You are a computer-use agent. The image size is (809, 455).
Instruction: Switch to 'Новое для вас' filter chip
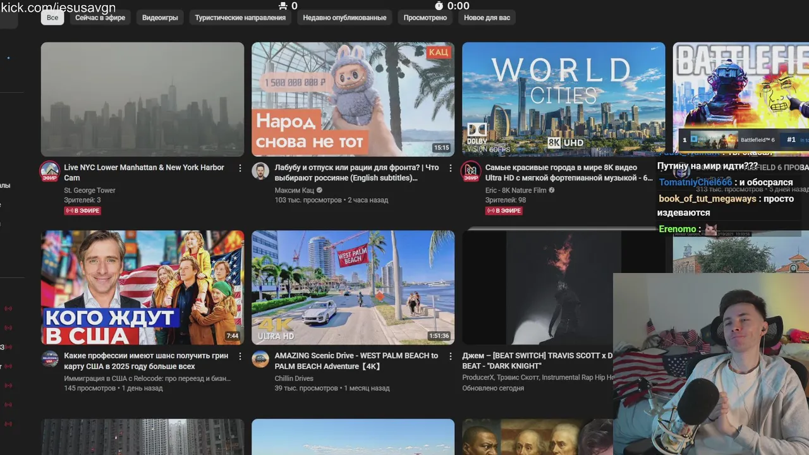(487, 18)
